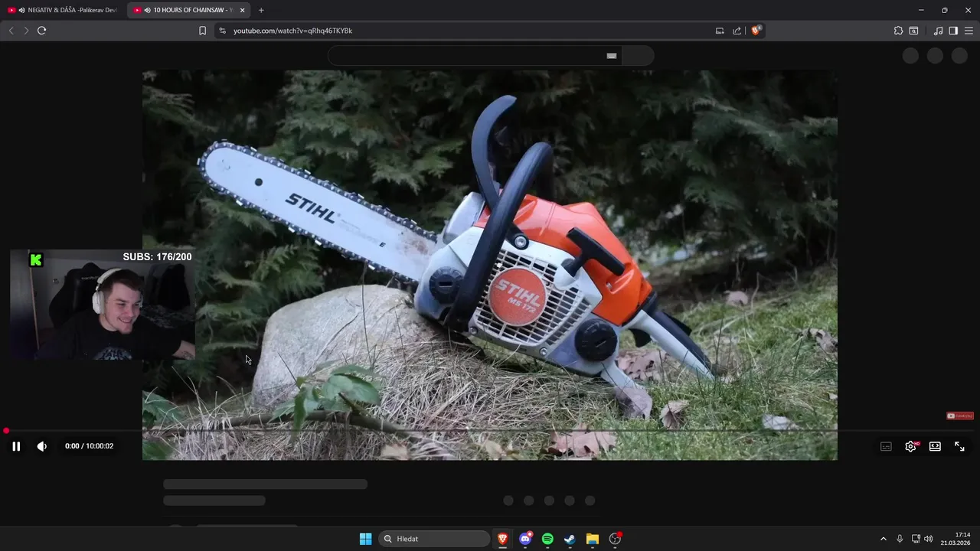Open the tab search toolbar icon
Screen dimensions: 980x551
(x=913, y=31)
